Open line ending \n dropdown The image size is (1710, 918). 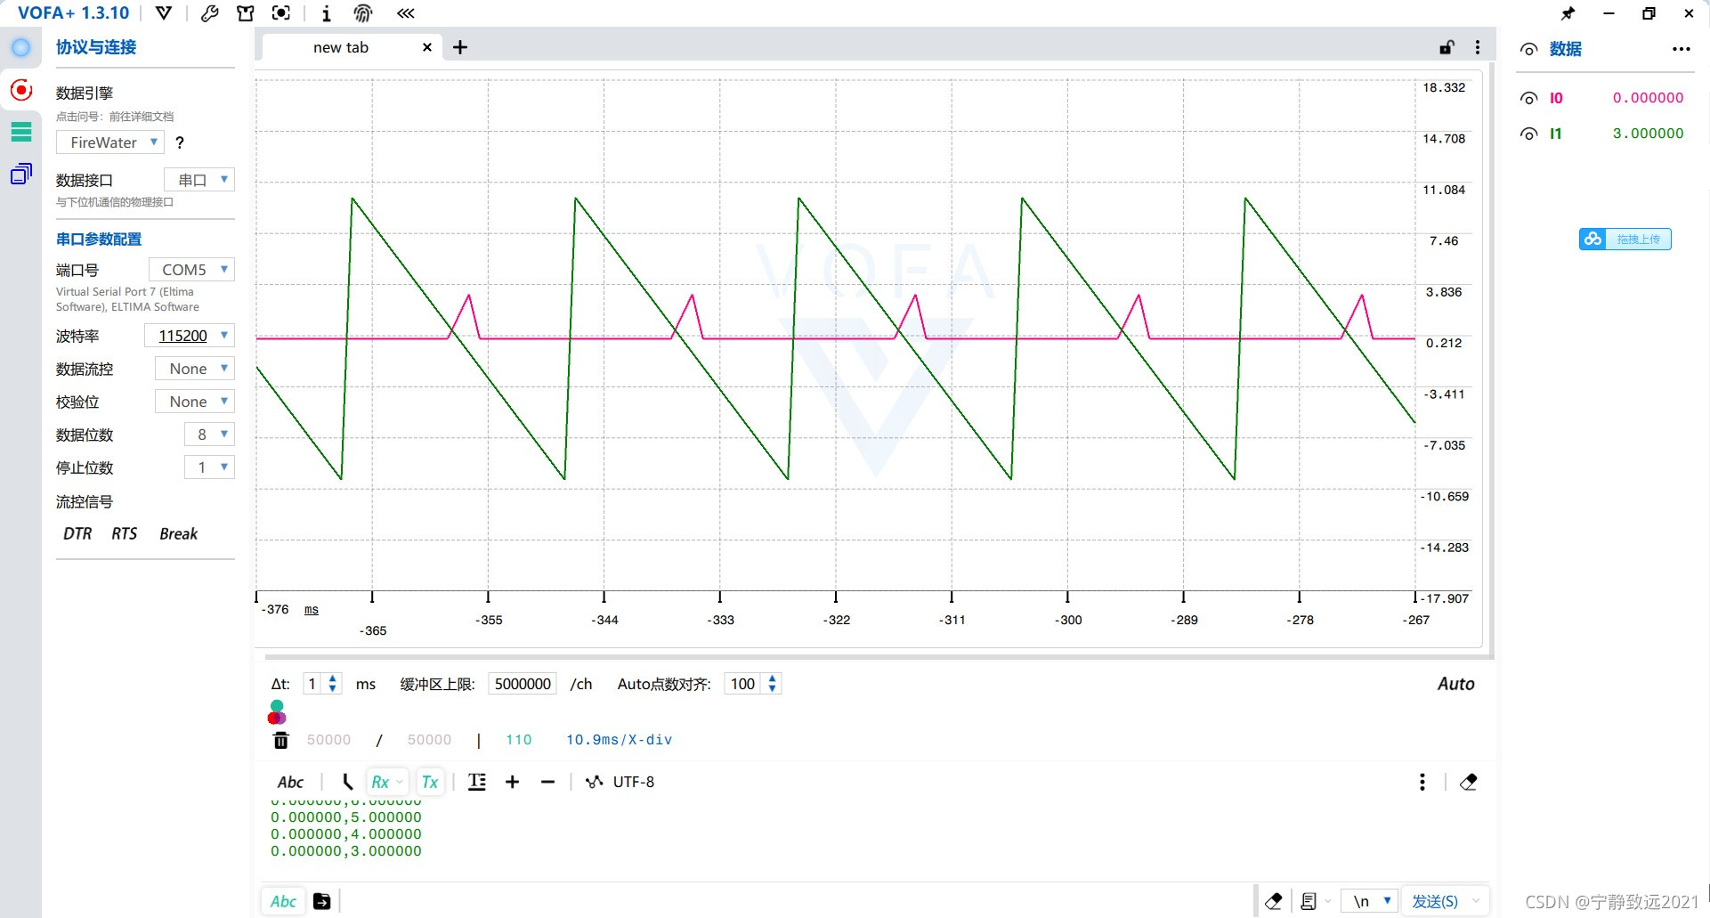[1371, 901]
